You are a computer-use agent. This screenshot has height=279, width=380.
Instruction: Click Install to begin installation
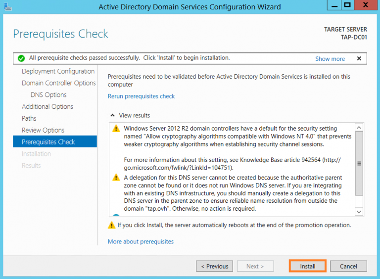(x=308, y=266)
